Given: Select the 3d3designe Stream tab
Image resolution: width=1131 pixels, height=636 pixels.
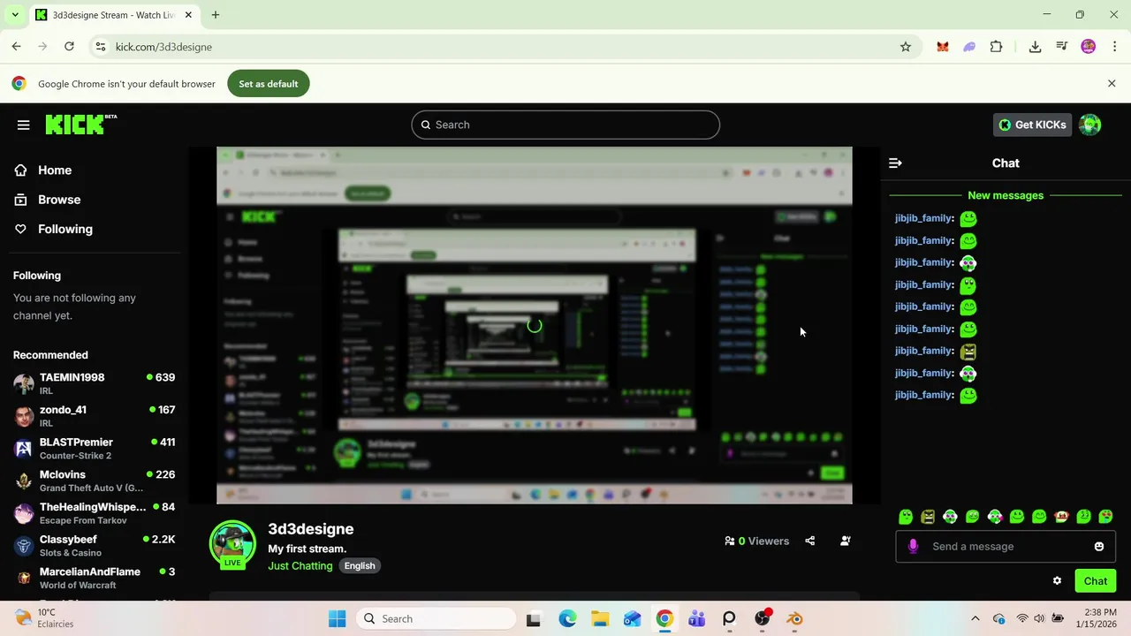Looking at the screenshot, I should (x=113, y=15).
